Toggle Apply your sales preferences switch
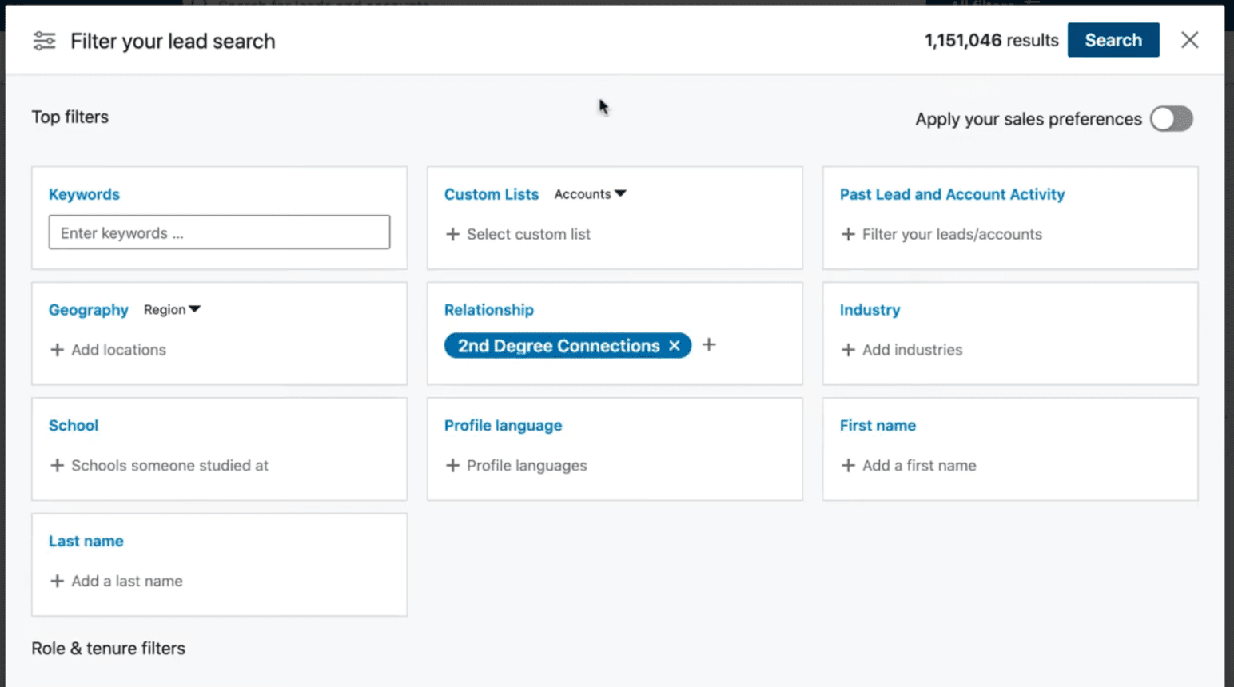 [1171, 119]
